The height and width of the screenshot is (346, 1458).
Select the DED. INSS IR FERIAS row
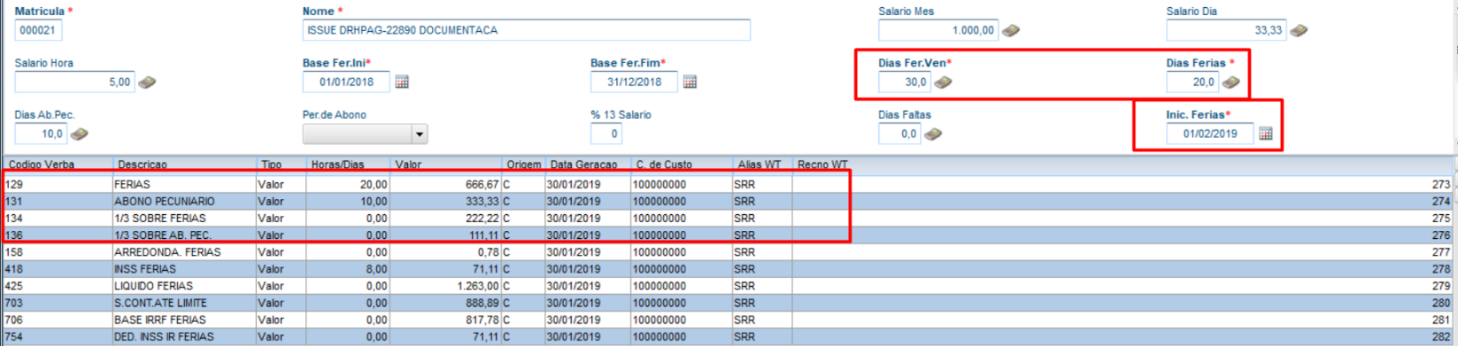tap(729, 336)
